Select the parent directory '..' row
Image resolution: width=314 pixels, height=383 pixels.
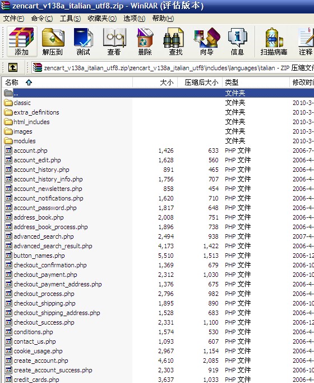157,93
